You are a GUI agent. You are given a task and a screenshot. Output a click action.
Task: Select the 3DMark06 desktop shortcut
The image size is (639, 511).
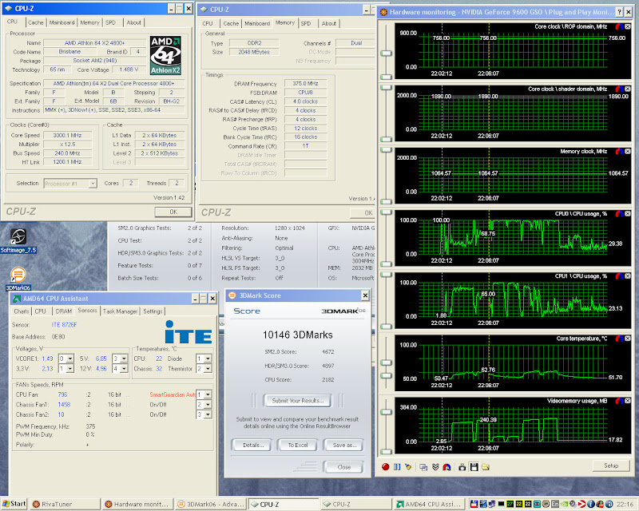(x=18, y=279)
